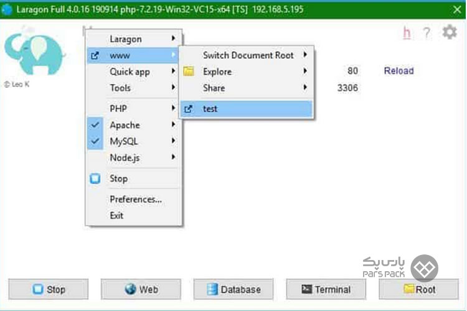The width and height of the screenshot is (467, 311).
Task: Click the port value 80
Action: (x=352, y=71)
